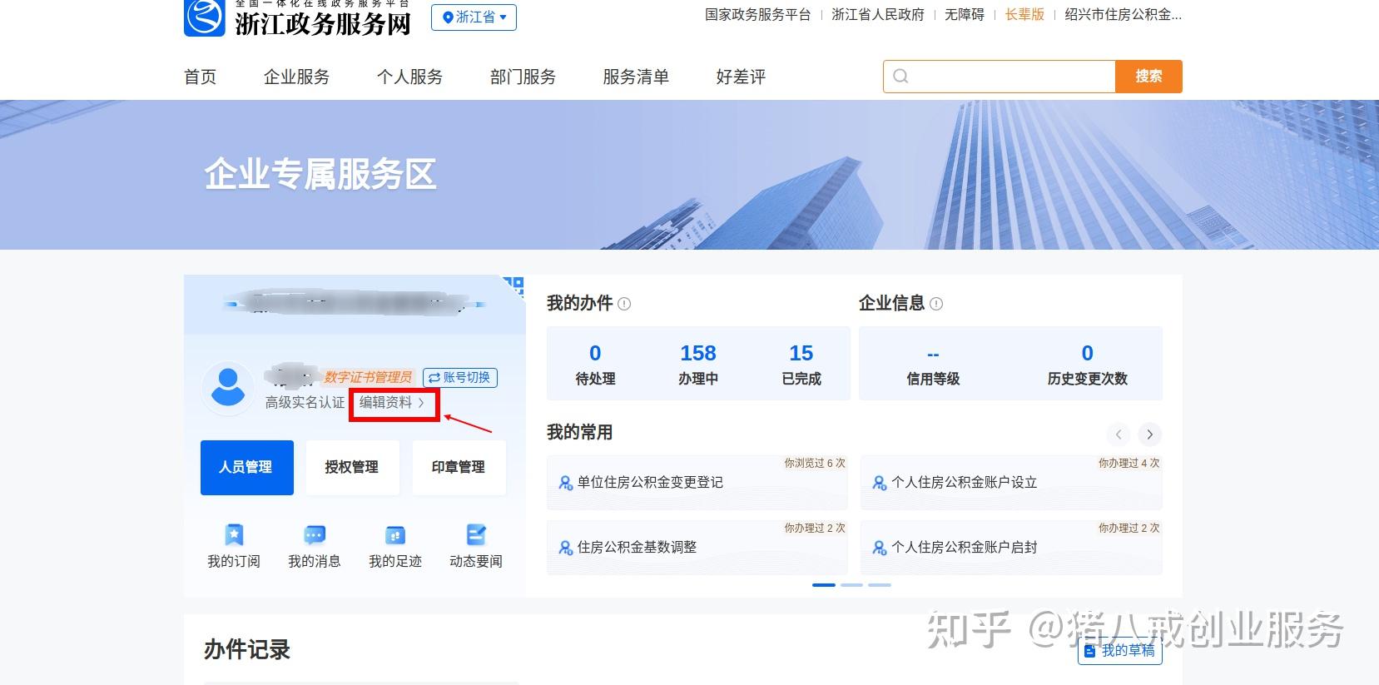Viewport: 1379px width, 685px height.
Task: Click 账号切换 account switch button
Action: pyautogui.click(x=459, y=378)
